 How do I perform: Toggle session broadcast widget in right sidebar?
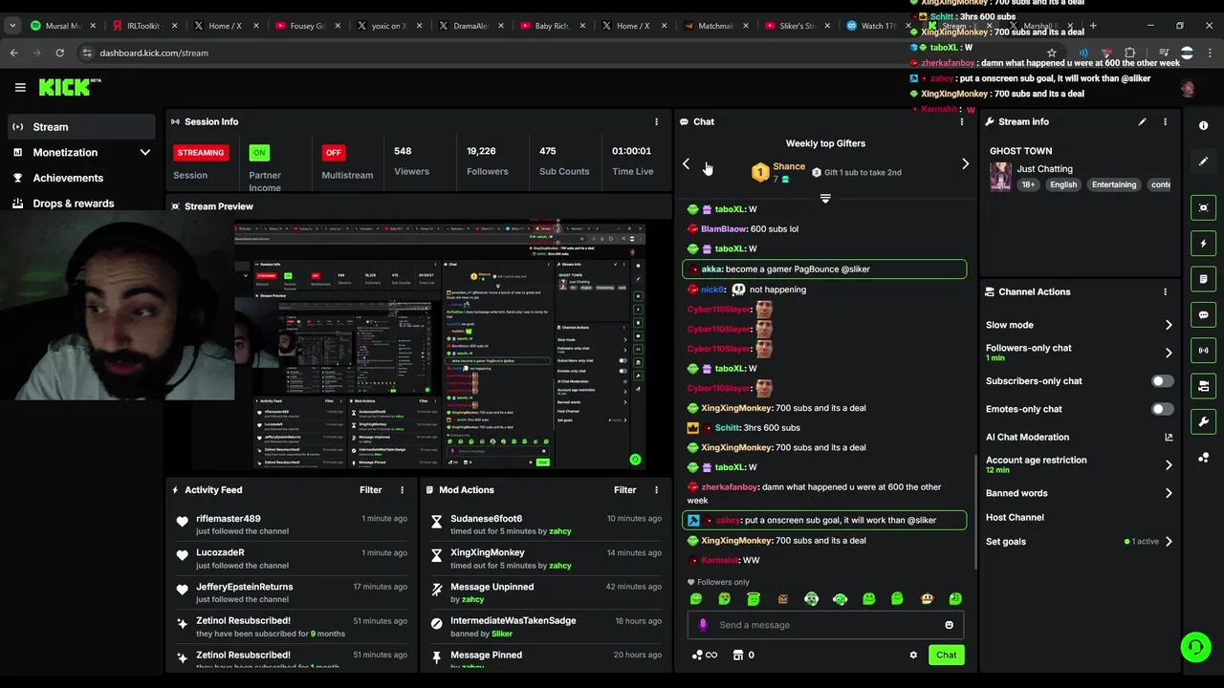(x=1203, y=351)
